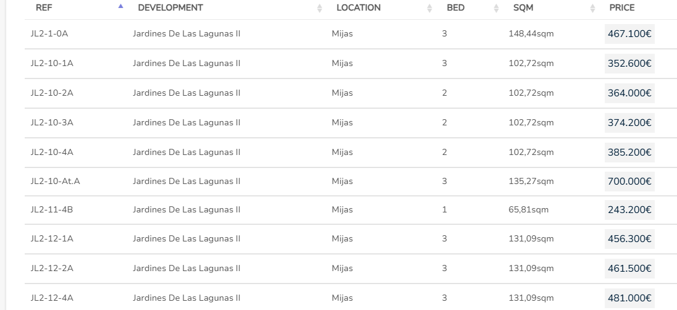Select reference JL2-12-1A

pyautogui.click(x=52, y=239)
